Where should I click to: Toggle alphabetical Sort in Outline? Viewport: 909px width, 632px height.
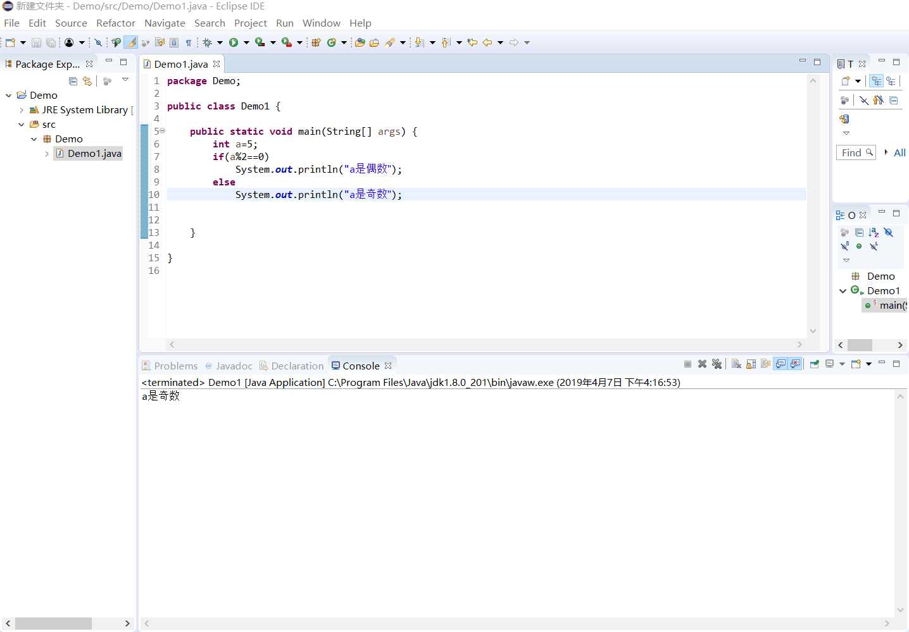coord(874,232)
